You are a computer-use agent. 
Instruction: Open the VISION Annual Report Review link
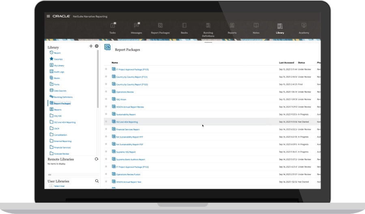click(130, 107)
